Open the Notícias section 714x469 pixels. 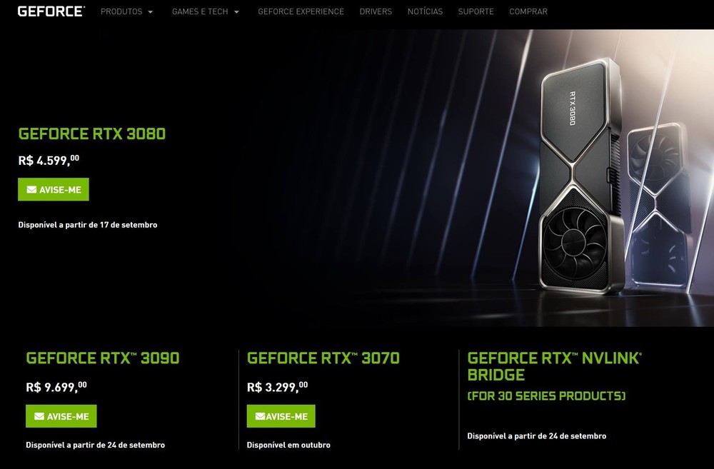(425, 11)
